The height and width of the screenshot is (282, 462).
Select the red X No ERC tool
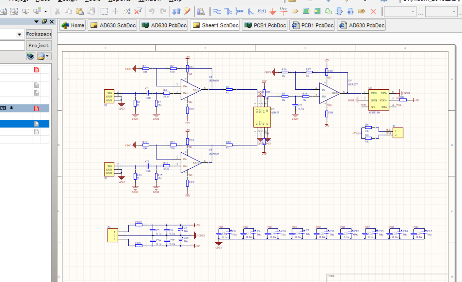click(x=373, y=12)
